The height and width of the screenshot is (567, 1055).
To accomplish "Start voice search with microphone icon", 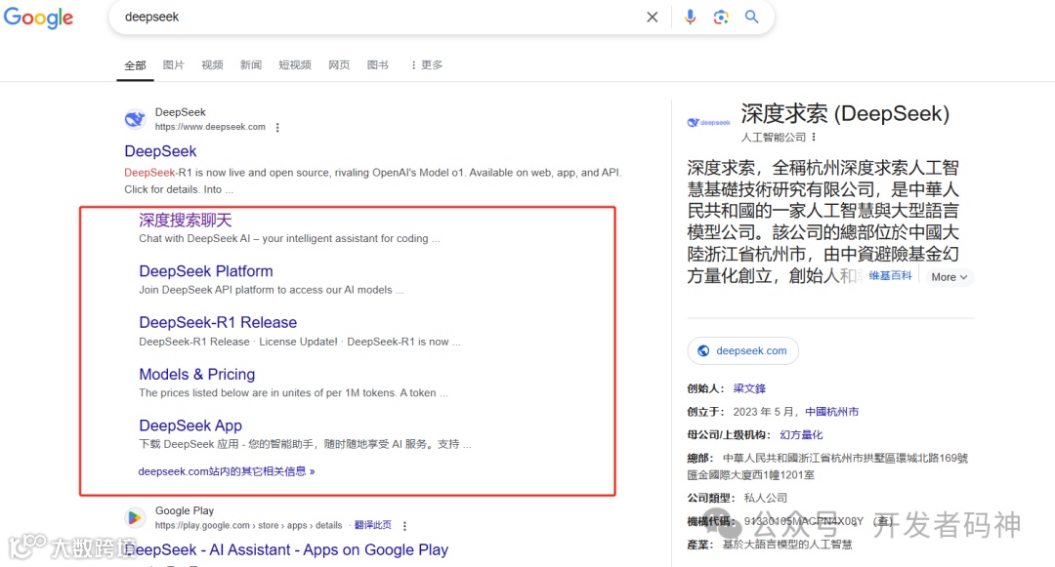I will (x=690, y=18).
